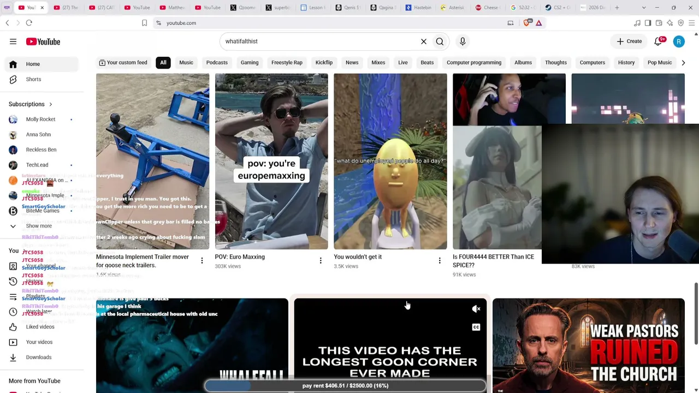Open the YouTube guide hamburger menu
The image size is (699, 393).
(x=13, y=41)
